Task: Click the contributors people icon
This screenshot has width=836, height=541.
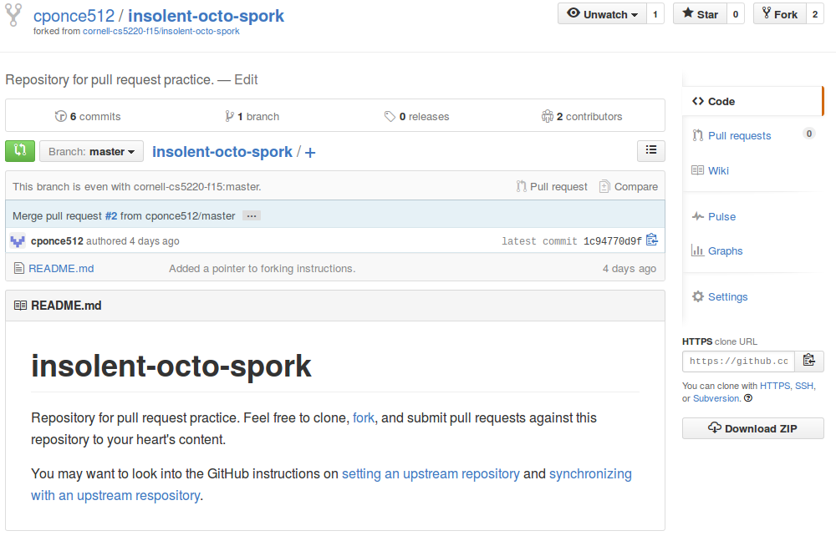Action: pos(547,116)
